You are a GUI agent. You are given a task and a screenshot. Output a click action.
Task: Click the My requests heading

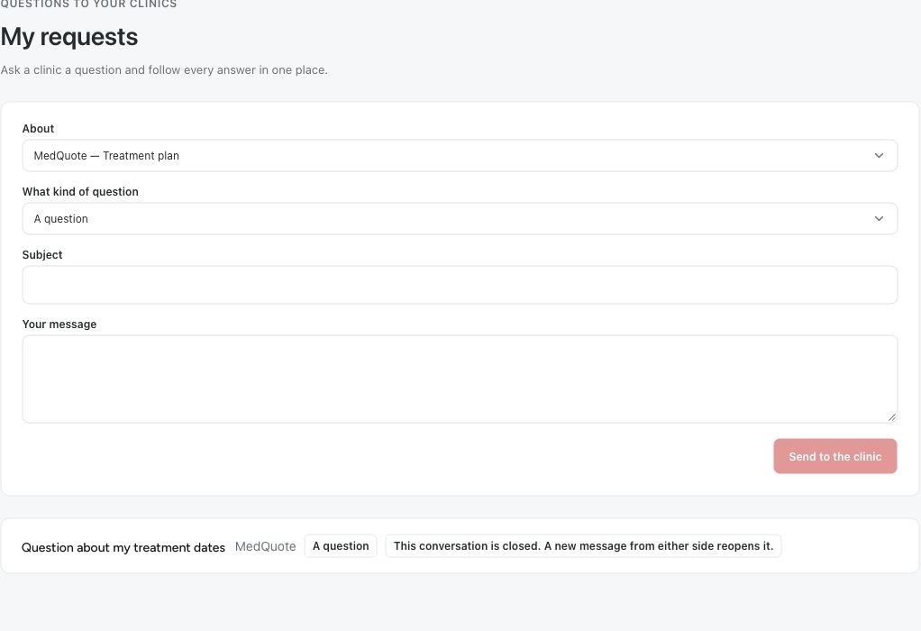[x=69, y=37]
